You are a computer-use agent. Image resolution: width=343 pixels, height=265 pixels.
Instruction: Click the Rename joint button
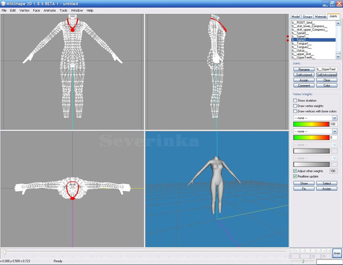(x=303, y=70)
